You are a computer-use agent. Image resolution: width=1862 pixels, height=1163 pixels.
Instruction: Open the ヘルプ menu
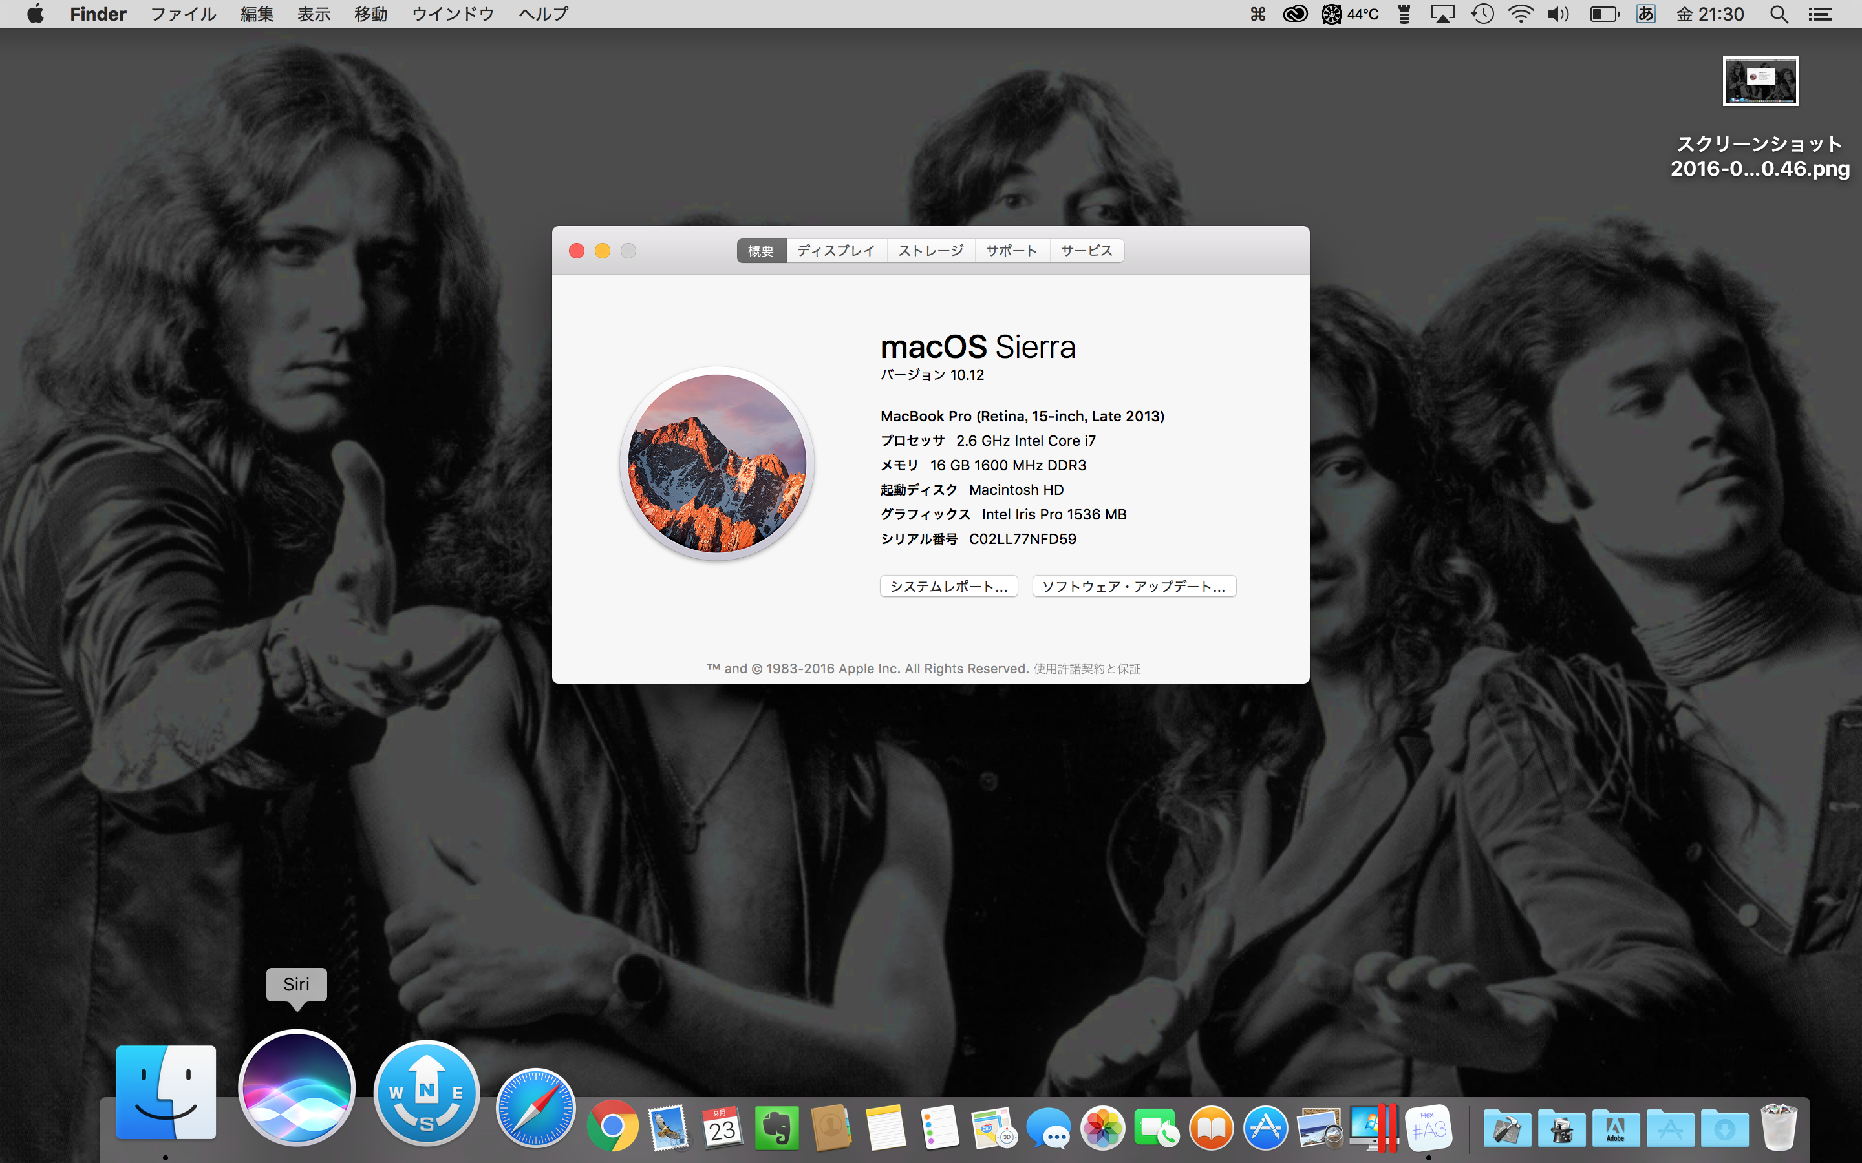pos(543,14)
